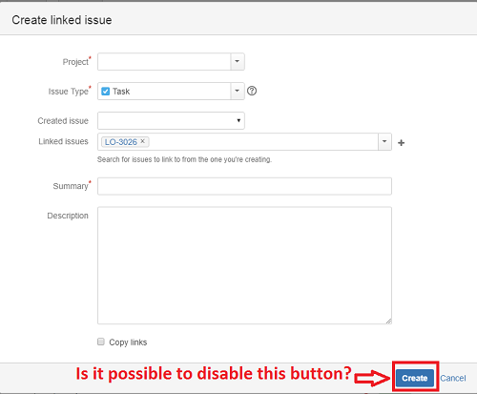
Task: Open the Created issue select box
Action: pos(171,120)
